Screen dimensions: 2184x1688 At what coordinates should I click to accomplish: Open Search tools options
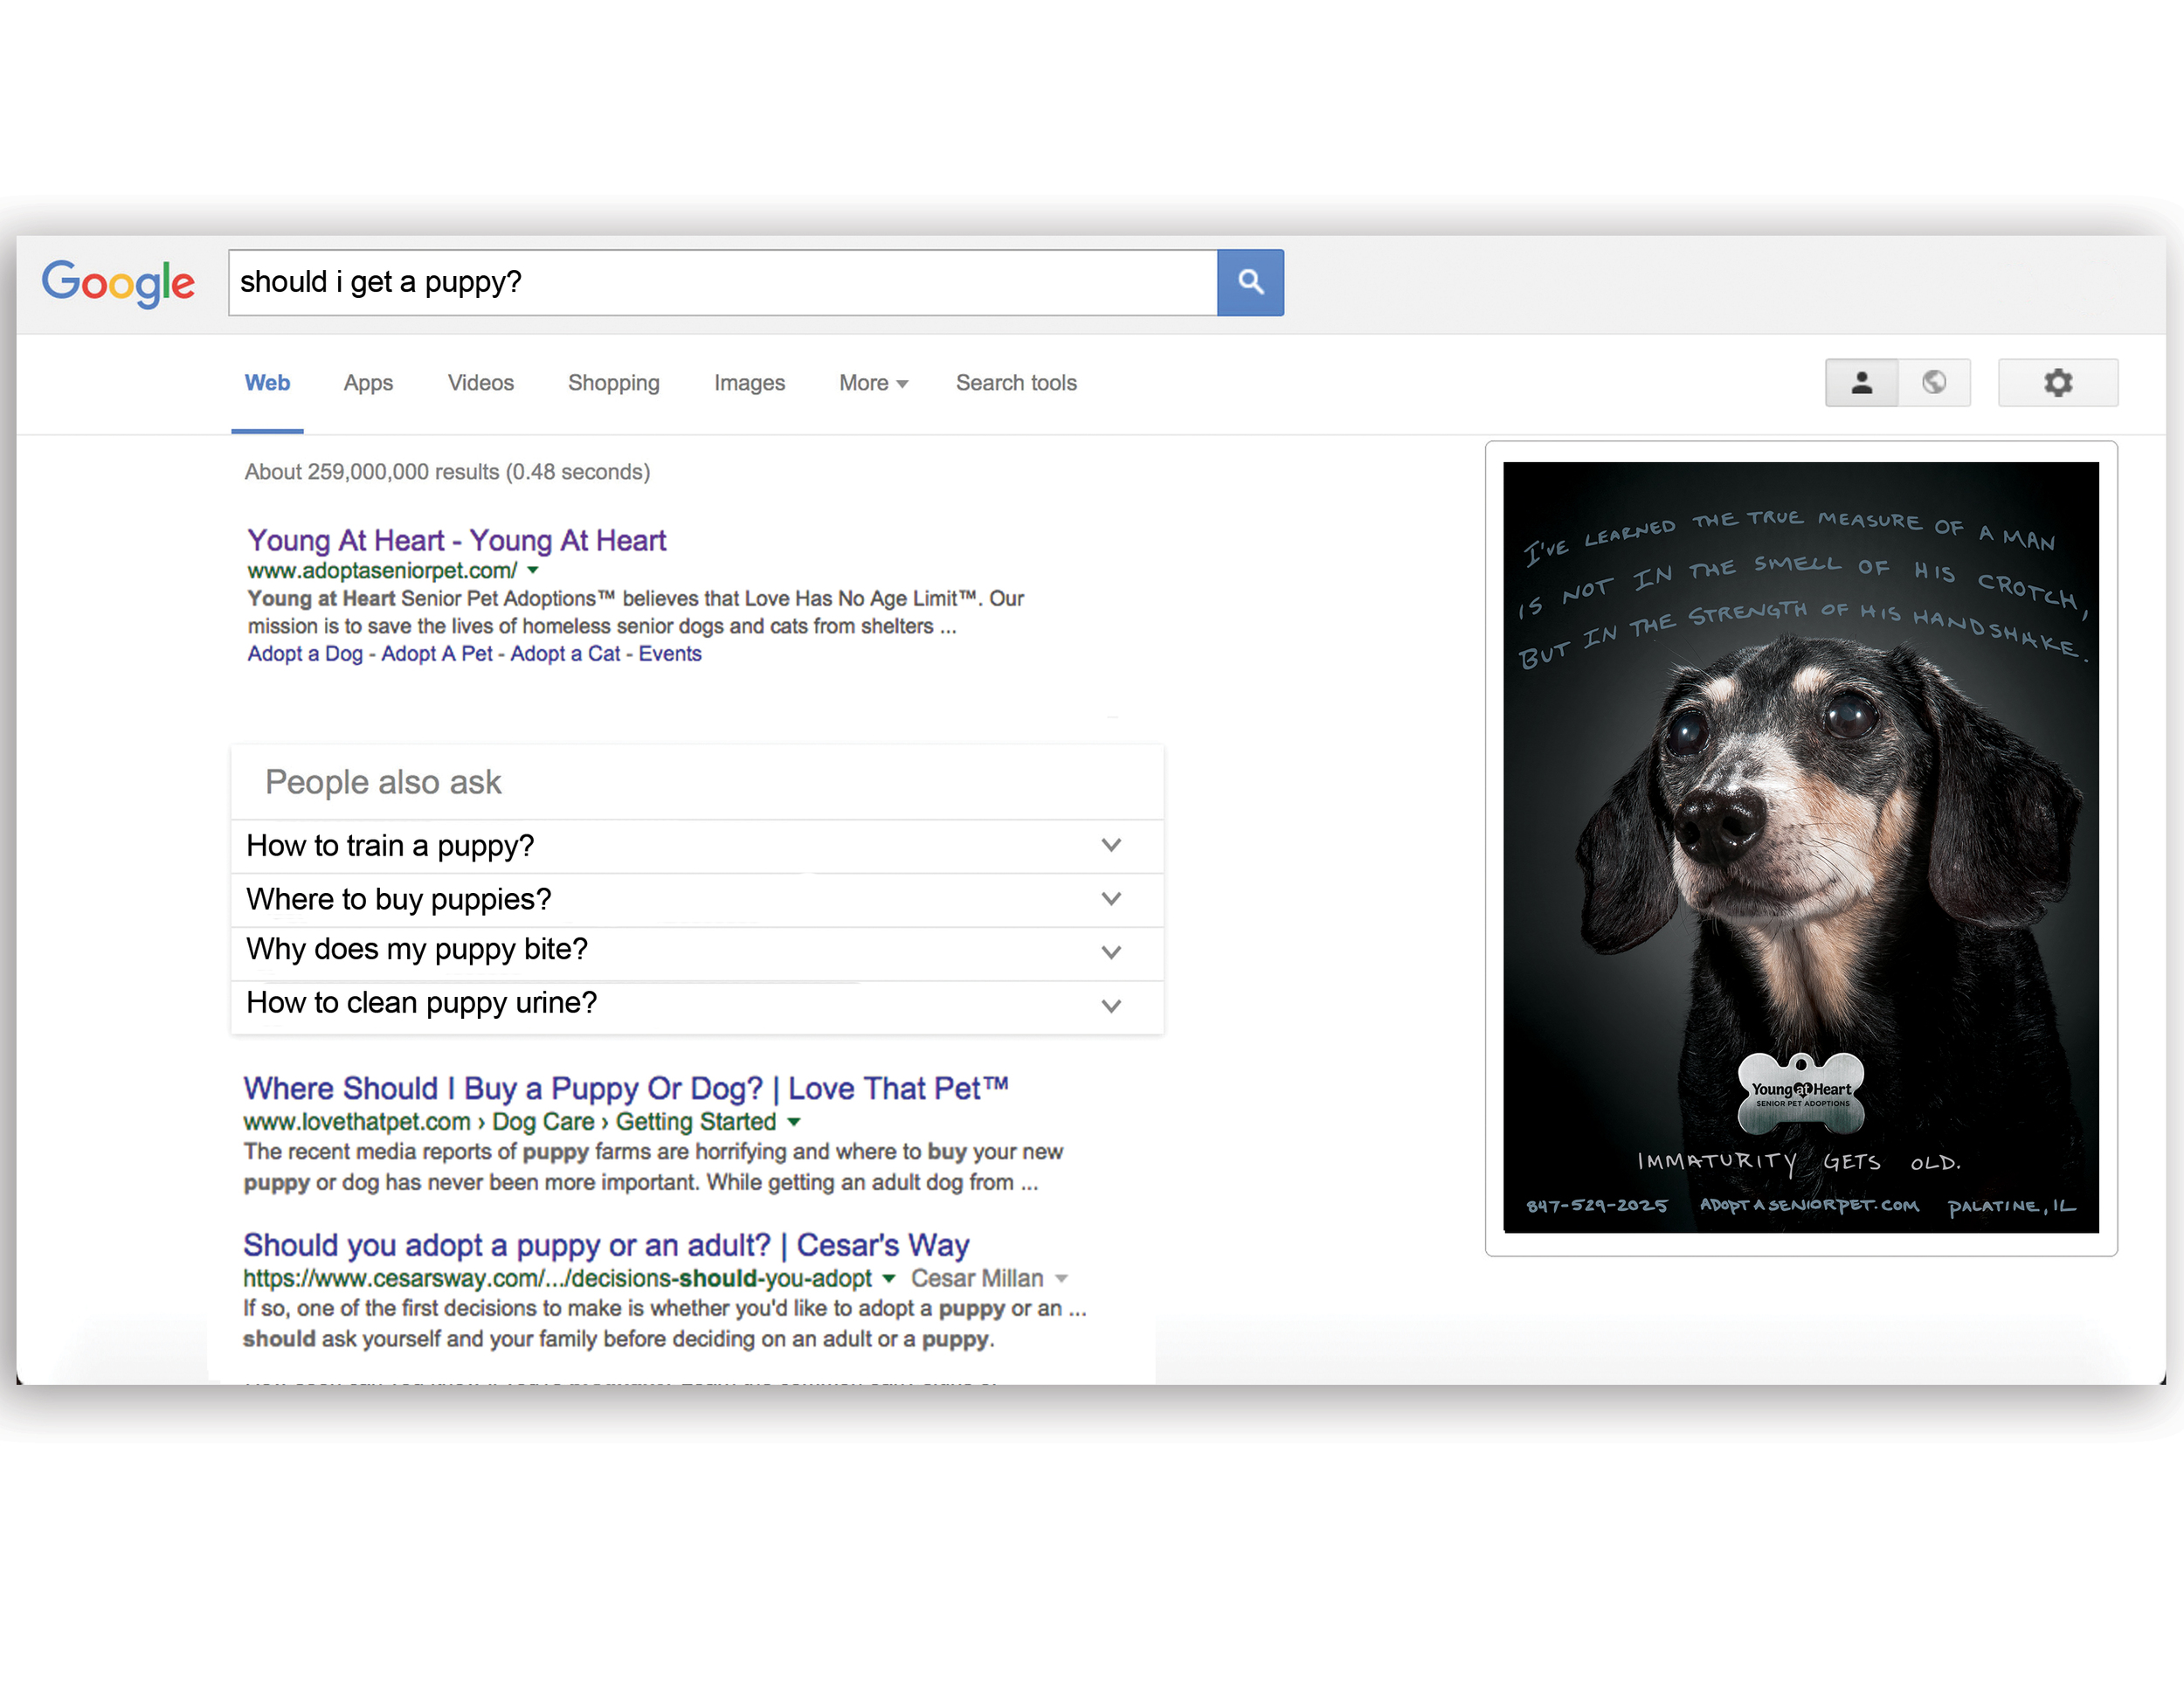pyautogui.click(x=1016, y=383)
